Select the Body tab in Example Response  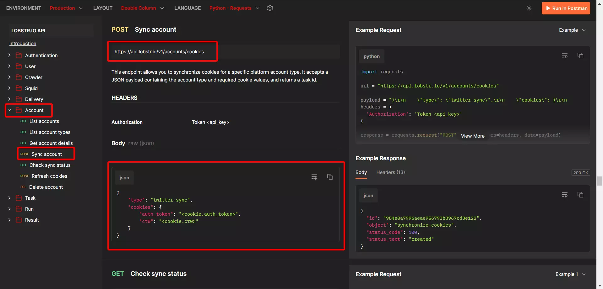(361, 172)
